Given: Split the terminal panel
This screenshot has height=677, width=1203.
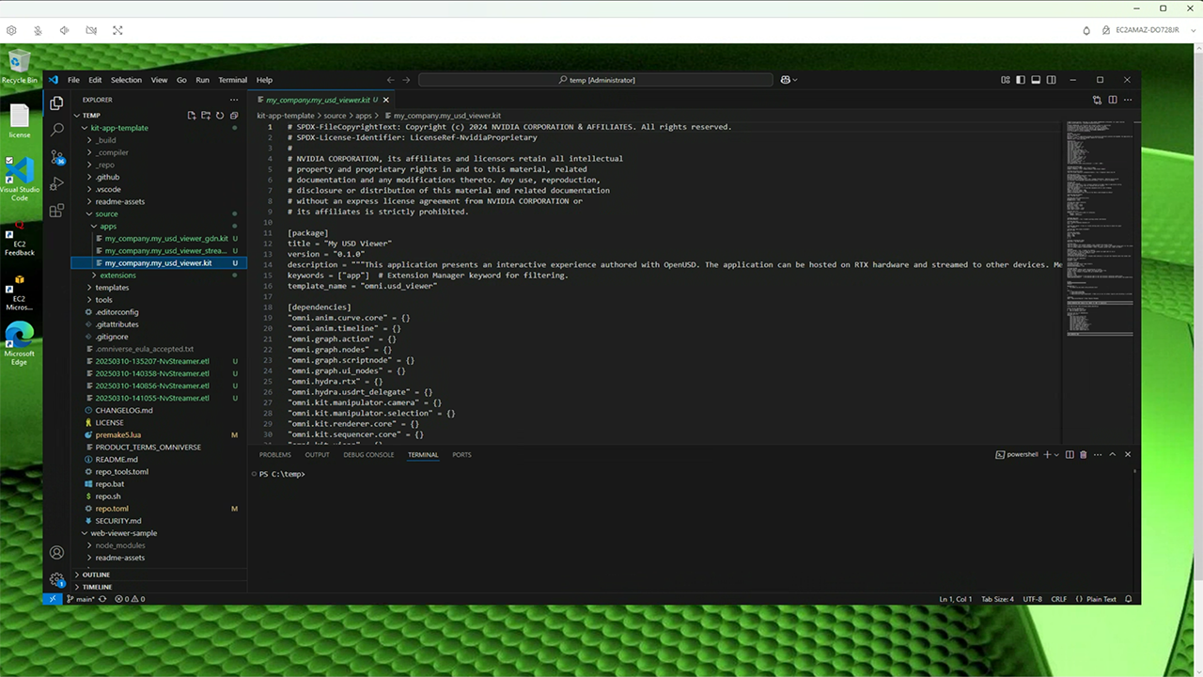Looking at the screenshot, I should tap(1069, 454).
